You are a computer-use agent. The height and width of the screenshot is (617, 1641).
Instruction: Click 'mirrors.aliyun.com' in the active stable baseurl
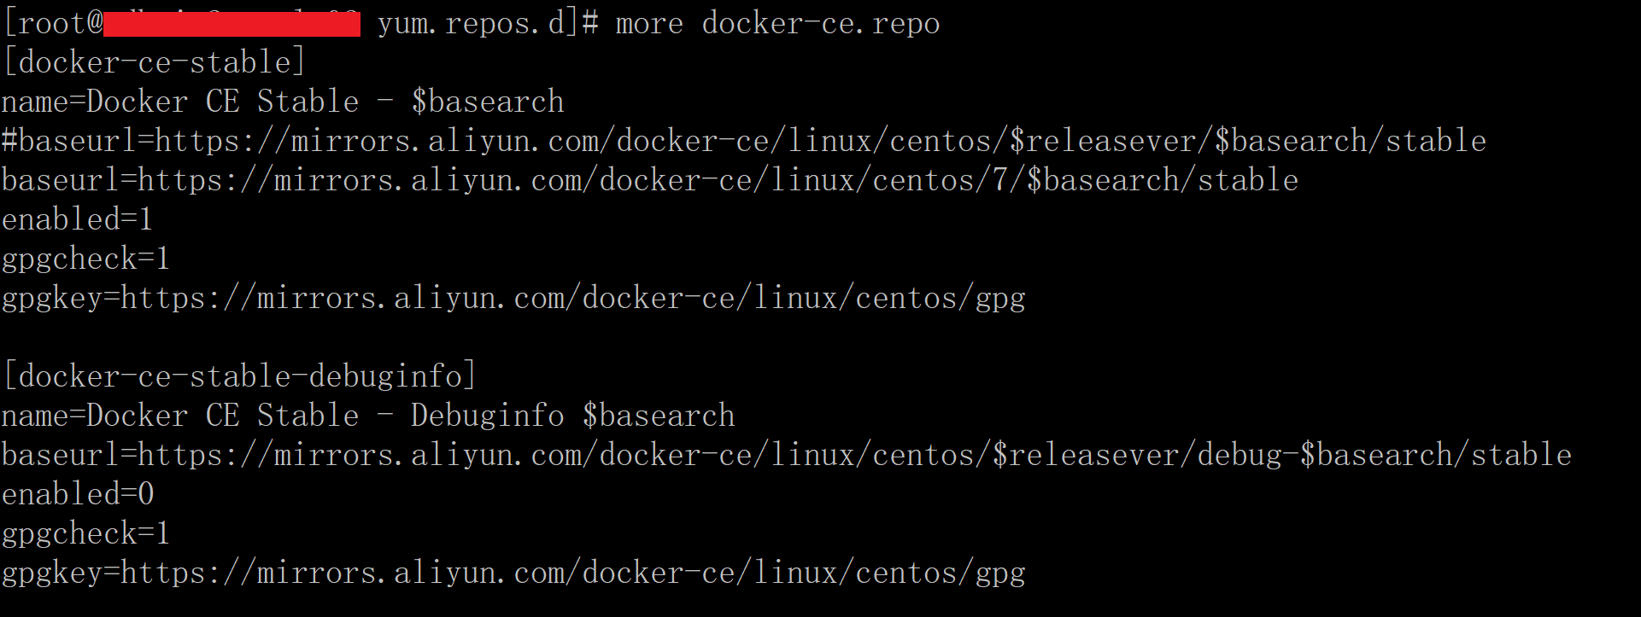(x=428, y=180)
